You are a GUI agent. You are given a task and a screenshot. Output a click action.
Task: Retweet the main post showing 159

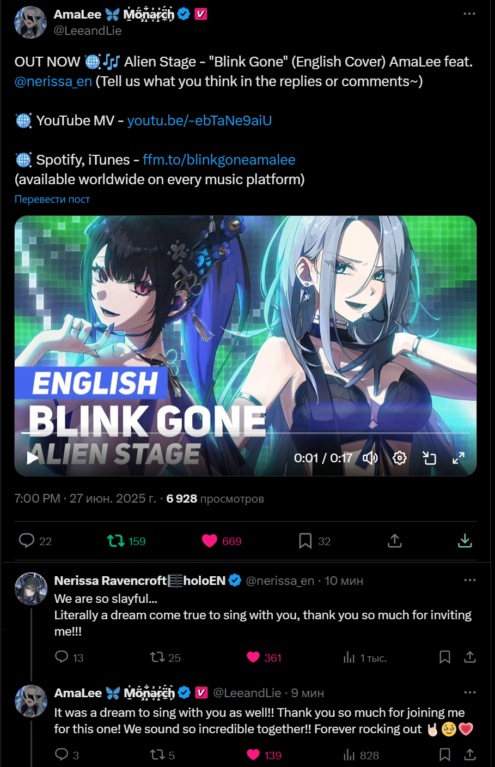coord(126,541)
